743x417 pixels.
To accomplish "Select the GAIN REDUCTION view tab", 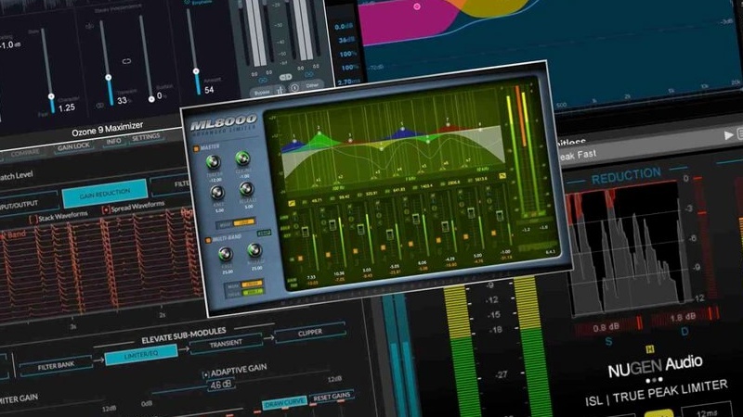I will tap(105, 194).
